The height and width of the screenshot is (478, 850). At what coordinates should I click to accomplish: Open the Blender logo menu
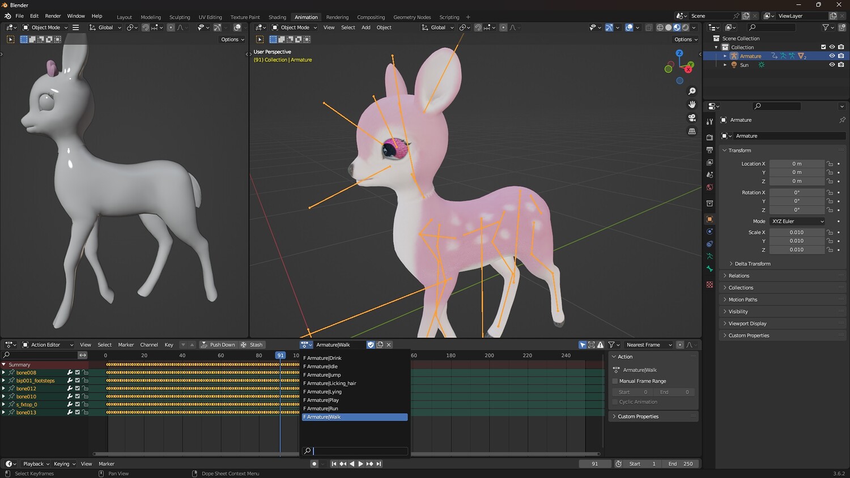8,16
